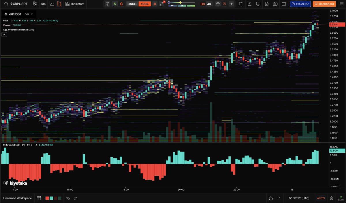Click the 112ms latency indicator
This screenshot has width=346, height=203.
(x=341, y=198)
